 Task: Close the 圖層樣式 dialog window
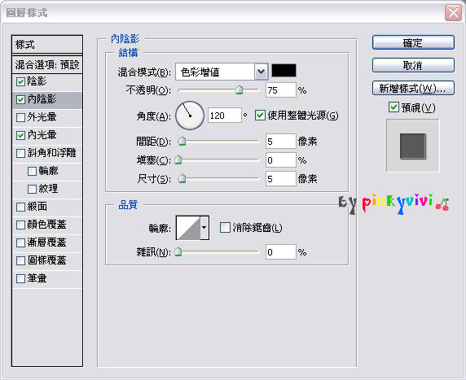pos(453,13)
